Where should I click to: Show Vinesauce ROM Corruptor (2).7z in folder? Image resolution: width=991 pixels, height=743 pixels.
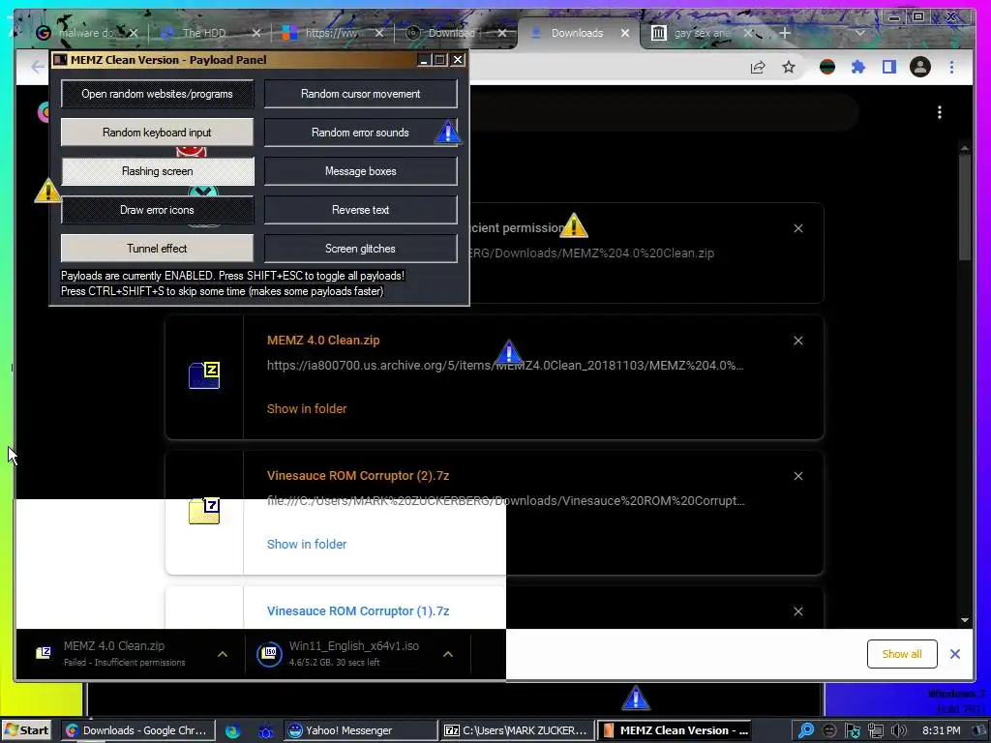click(x=307, y=544)
